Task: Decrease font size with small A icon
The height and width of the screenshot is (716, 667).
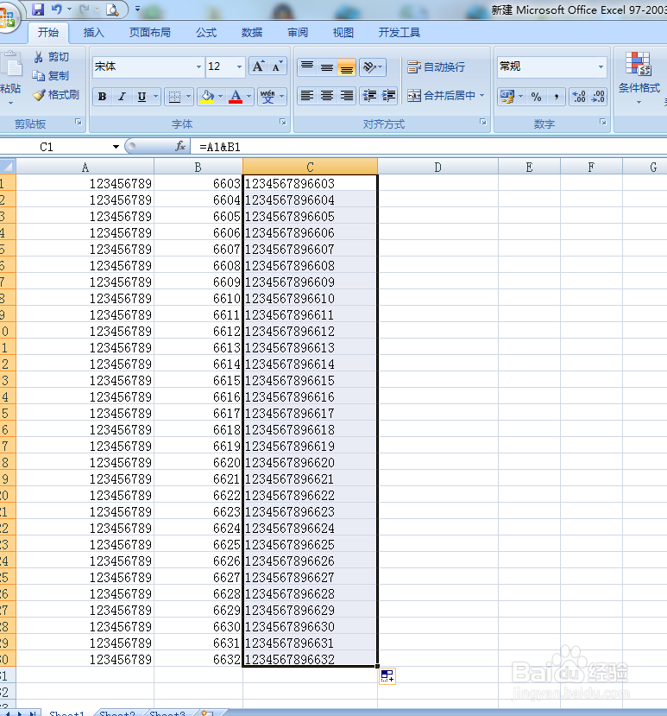Action: tap(277, 67)
